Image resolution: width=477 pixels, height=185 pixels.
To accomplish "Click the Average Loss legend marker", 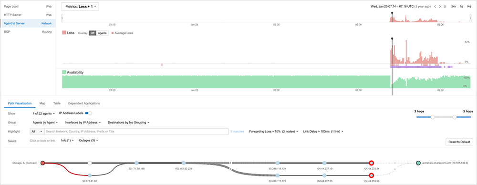I will (113, 33).
